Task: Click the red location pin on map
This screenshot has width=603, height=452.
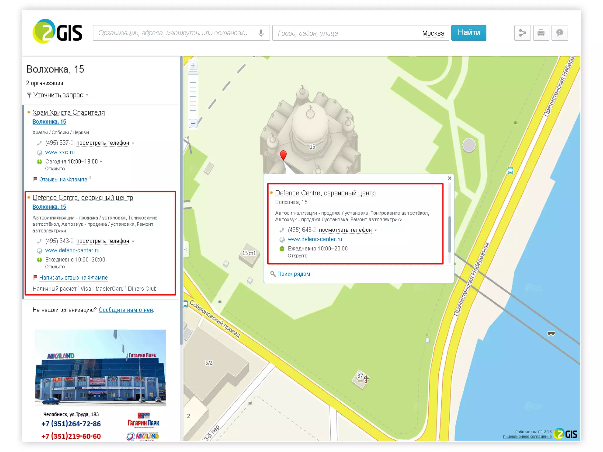Action: pos(283,154)
